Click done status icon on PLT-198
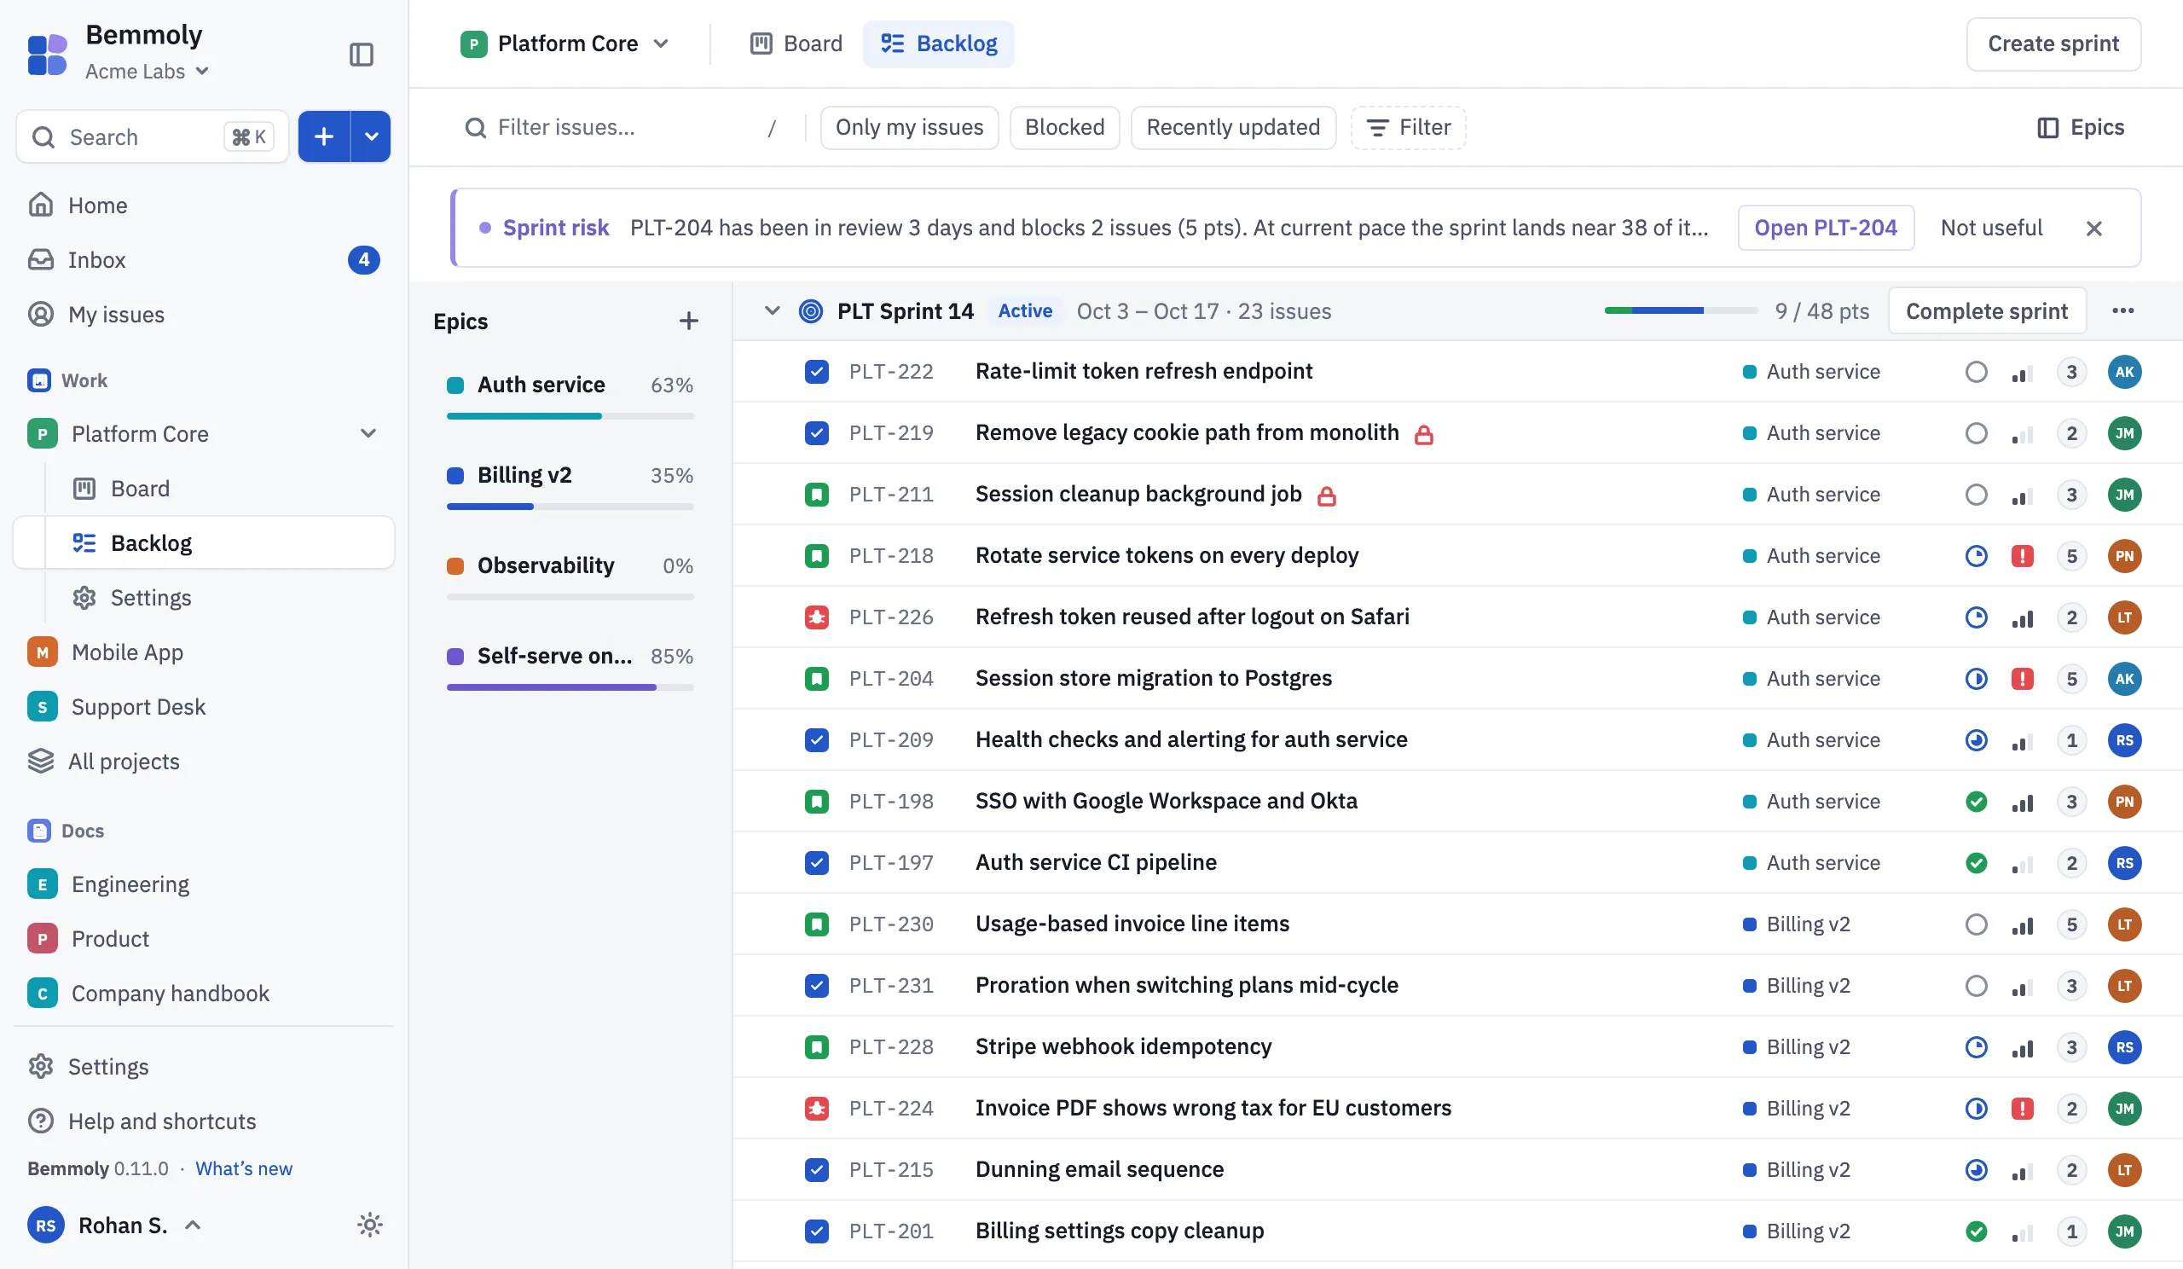 (x=1976, y=803)
